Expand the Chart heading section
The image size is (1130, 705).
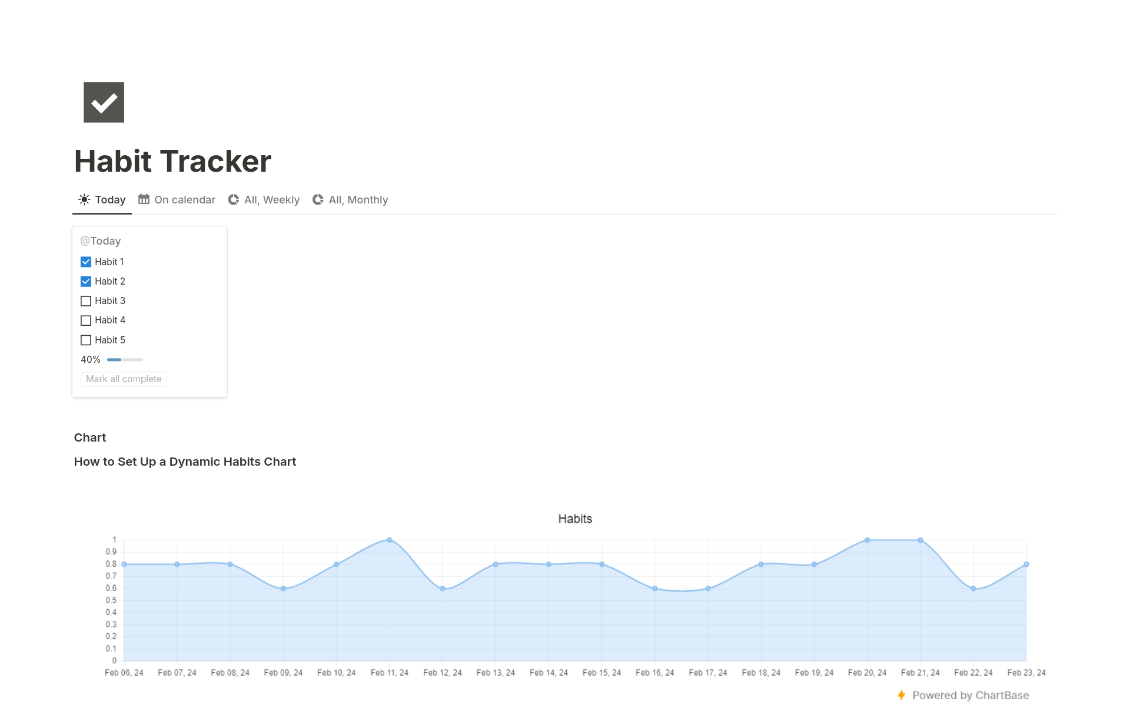tap(90, 437)
